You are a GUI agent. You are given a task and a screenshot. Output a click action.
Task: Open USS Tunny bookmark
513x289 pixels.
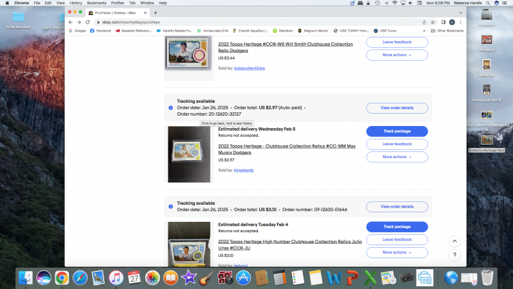(385, 31)
